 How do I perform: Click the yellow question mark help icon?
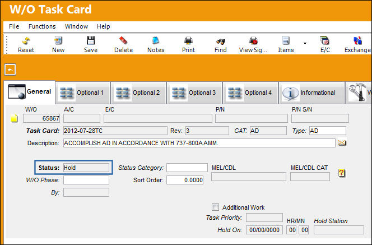pos(341,173)
